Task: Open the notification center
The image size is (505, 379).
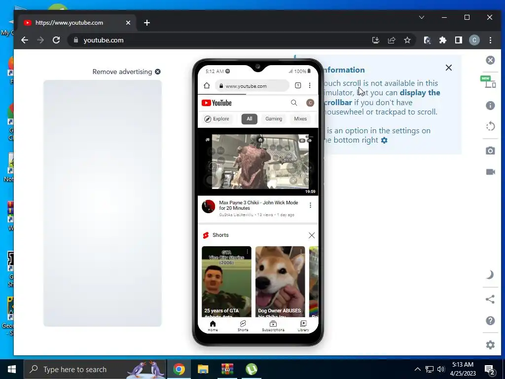Action: click(x=490, y=370)
